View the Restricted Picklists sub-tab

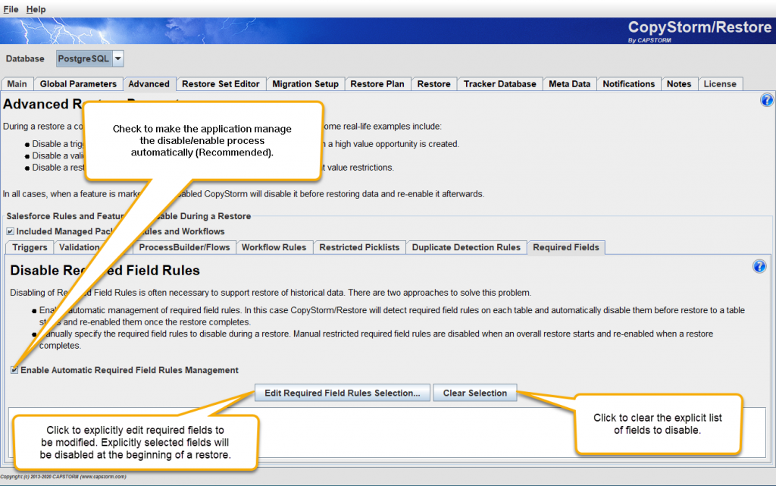[359, 247]
